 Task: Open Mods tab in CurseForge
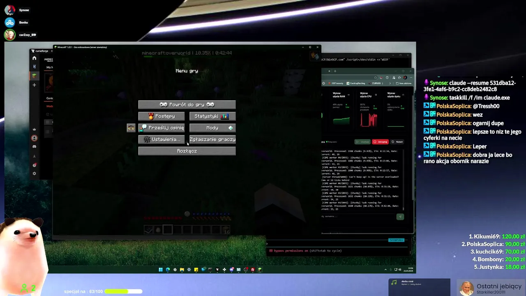point(49,106)
